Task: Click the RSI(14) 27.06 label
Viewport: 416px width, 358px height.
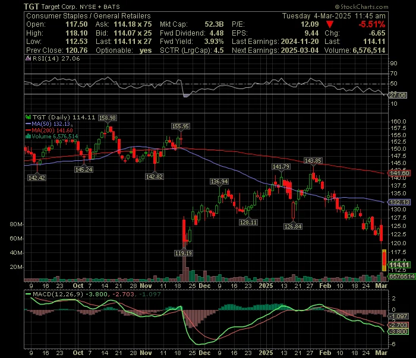Action: point(56,58)
